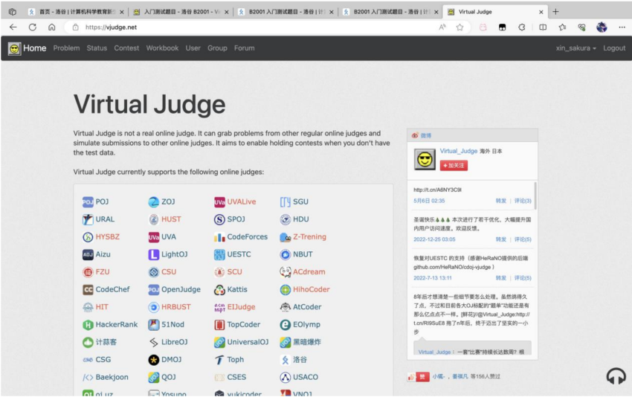
Task: Click the browser back arrow
Action: pos(13,27)
